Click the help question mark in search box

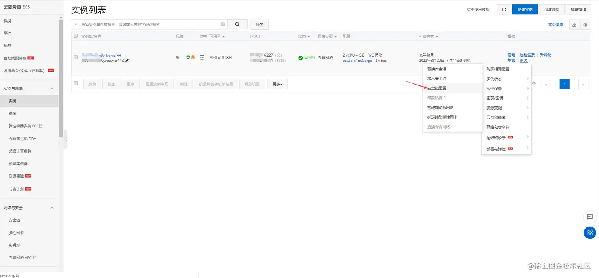(223, 24)
